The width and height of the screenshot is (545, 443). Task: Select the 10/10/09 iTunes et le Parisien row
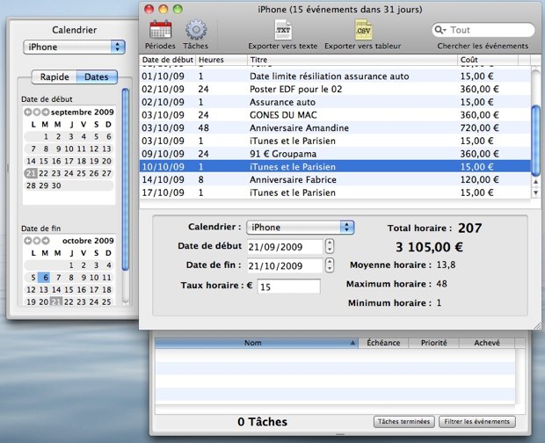tap(335, 166)
